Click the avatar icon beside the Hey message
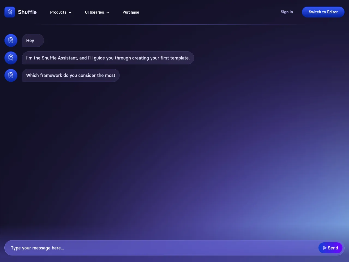Screen dimensions: 349x262 11,40
